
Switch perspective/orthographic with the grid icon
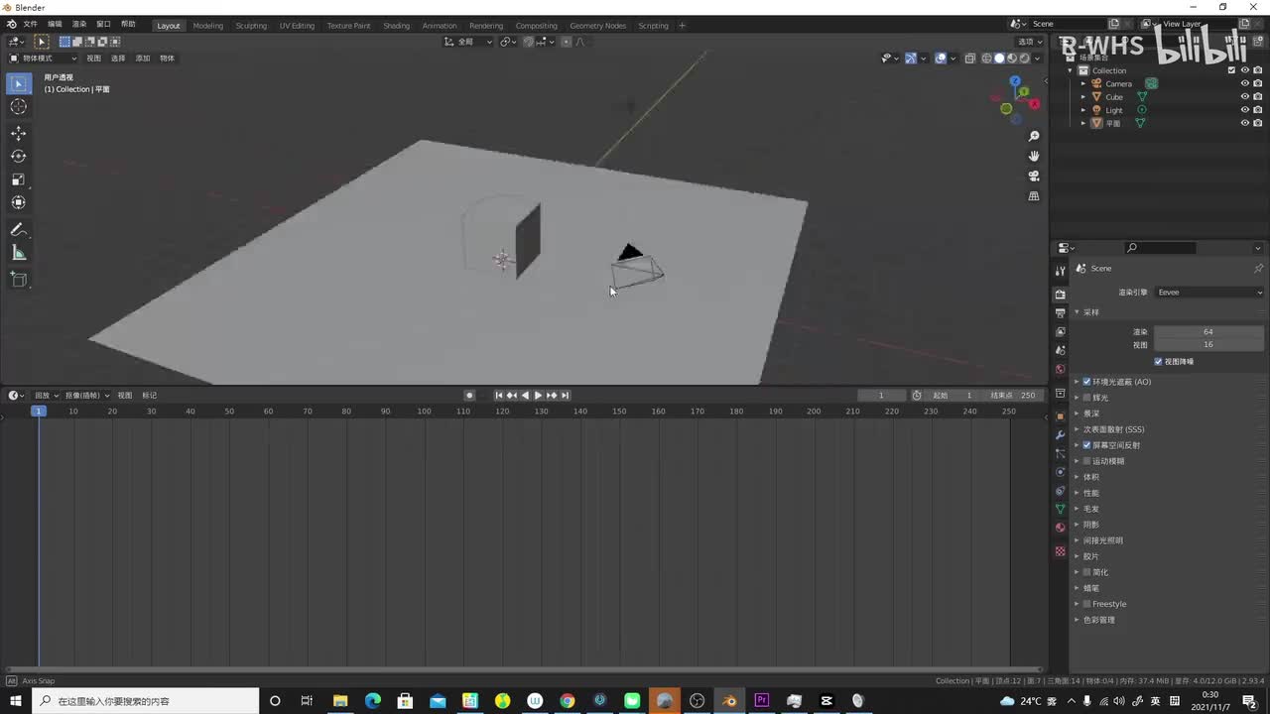(1034, 196)
